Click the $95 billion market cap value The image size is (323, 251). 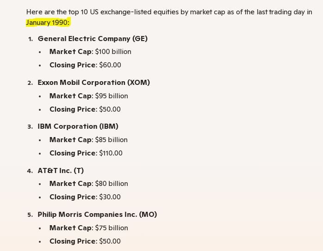[x=112, y=96]
